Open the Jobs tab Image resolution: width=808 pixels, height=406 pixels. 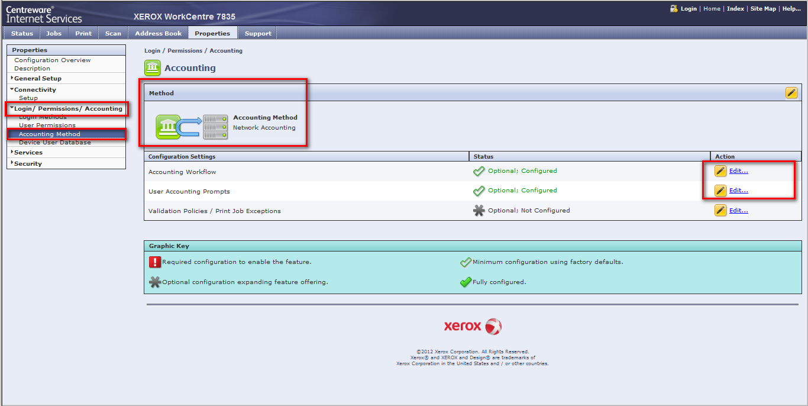click(x=54, y=33)
